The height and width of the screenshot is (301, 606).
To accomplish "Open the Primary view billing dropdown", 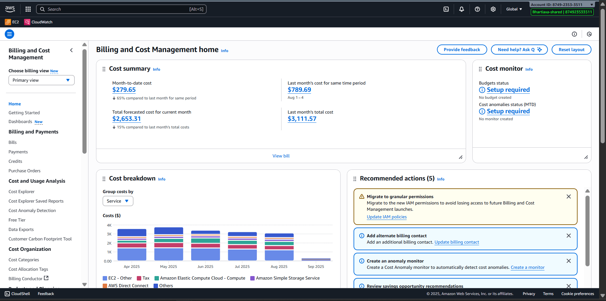I will click(41, 80).
